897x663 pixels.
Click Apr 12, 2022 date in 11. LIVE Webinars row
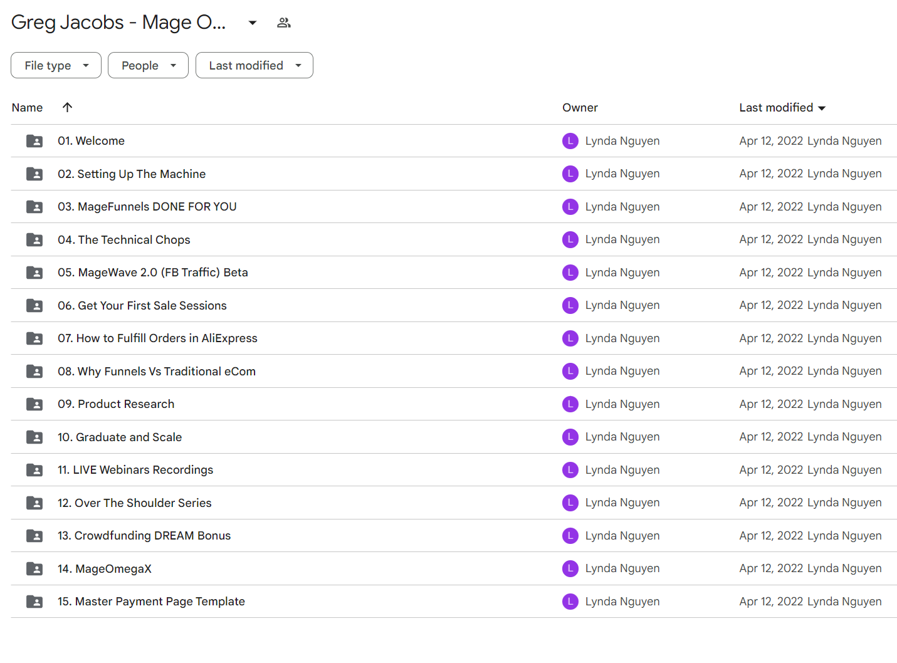771,470
